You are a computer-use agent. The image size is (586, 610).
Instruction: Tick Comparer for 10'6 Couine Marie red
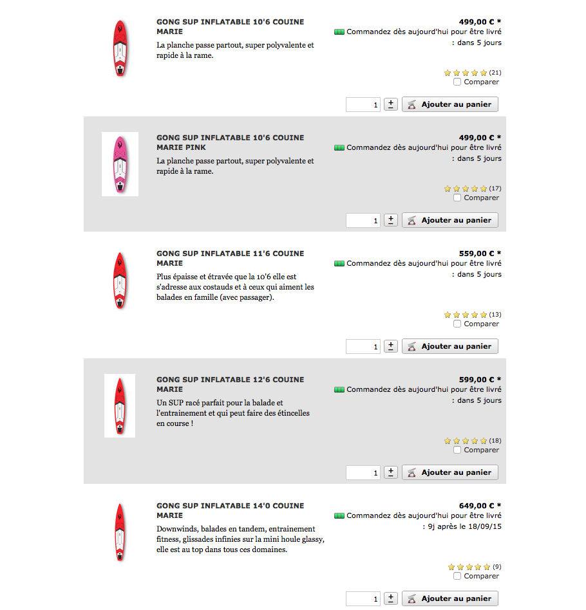457,82
